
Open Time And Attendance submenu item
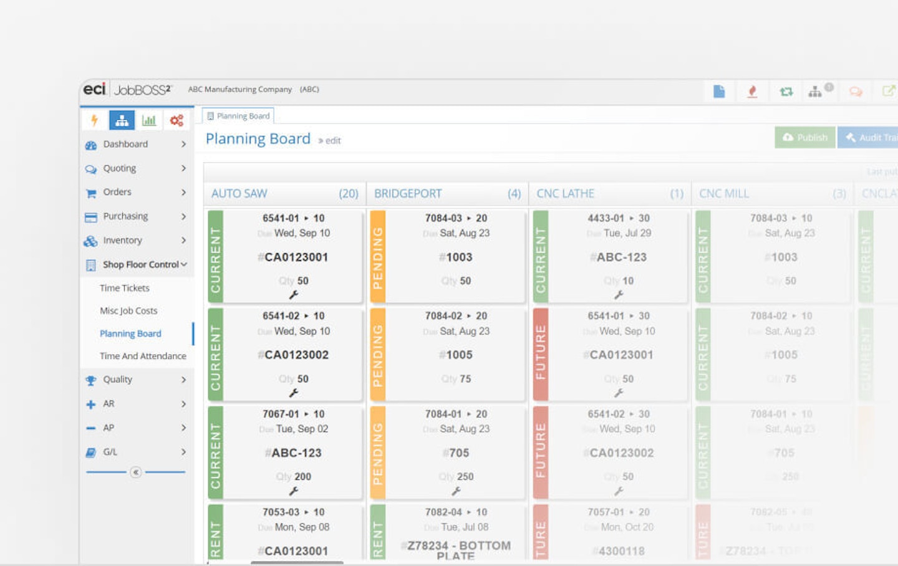tap(143, 356)
